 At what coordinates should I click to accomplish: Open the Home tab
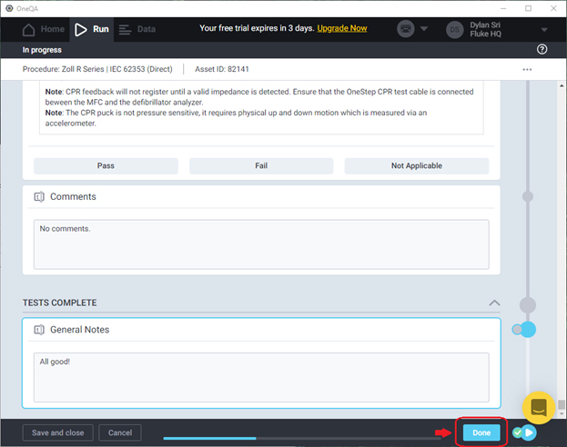pyautogui.click(x=43, y=29)
